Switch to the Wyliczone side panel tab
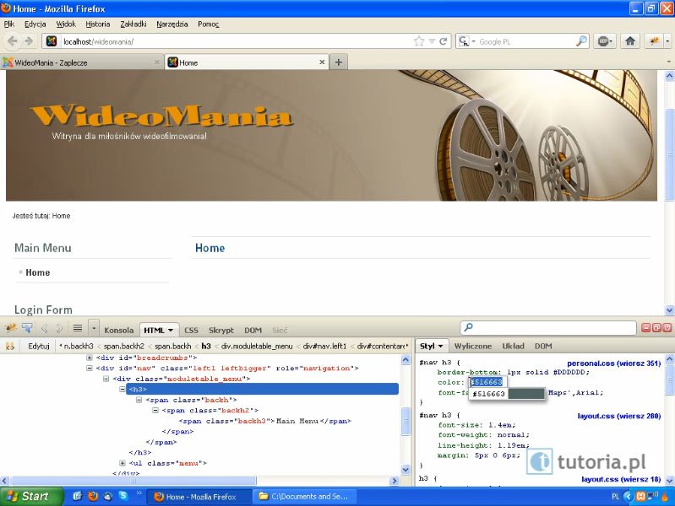The image size is (675, 506). click(473, 346)
